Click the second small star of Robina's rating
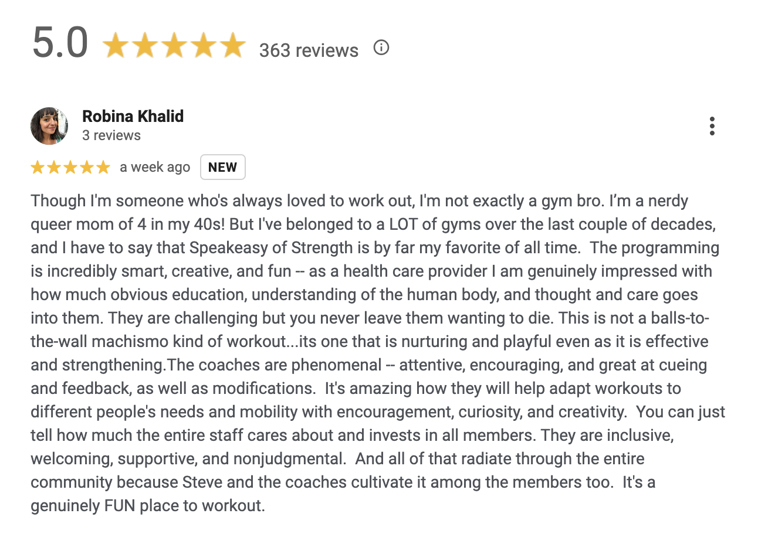 click(x=54, y=168)
